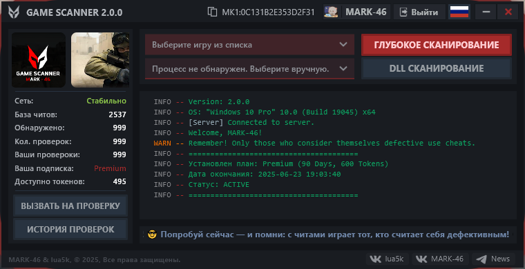Click the sunglasses emoji in the ticker
Screen dimensions: 525x269
(153, 235)
